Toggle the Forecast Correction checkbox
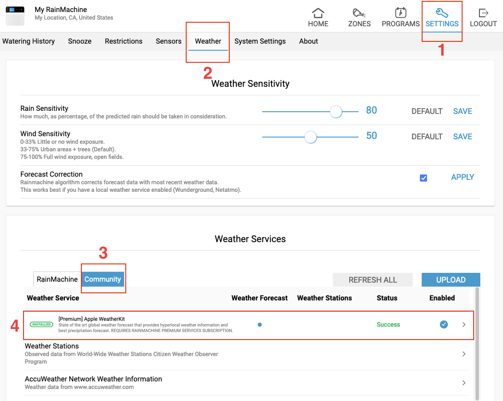Viewport: 503px width, 401px height. click(423, 178)
